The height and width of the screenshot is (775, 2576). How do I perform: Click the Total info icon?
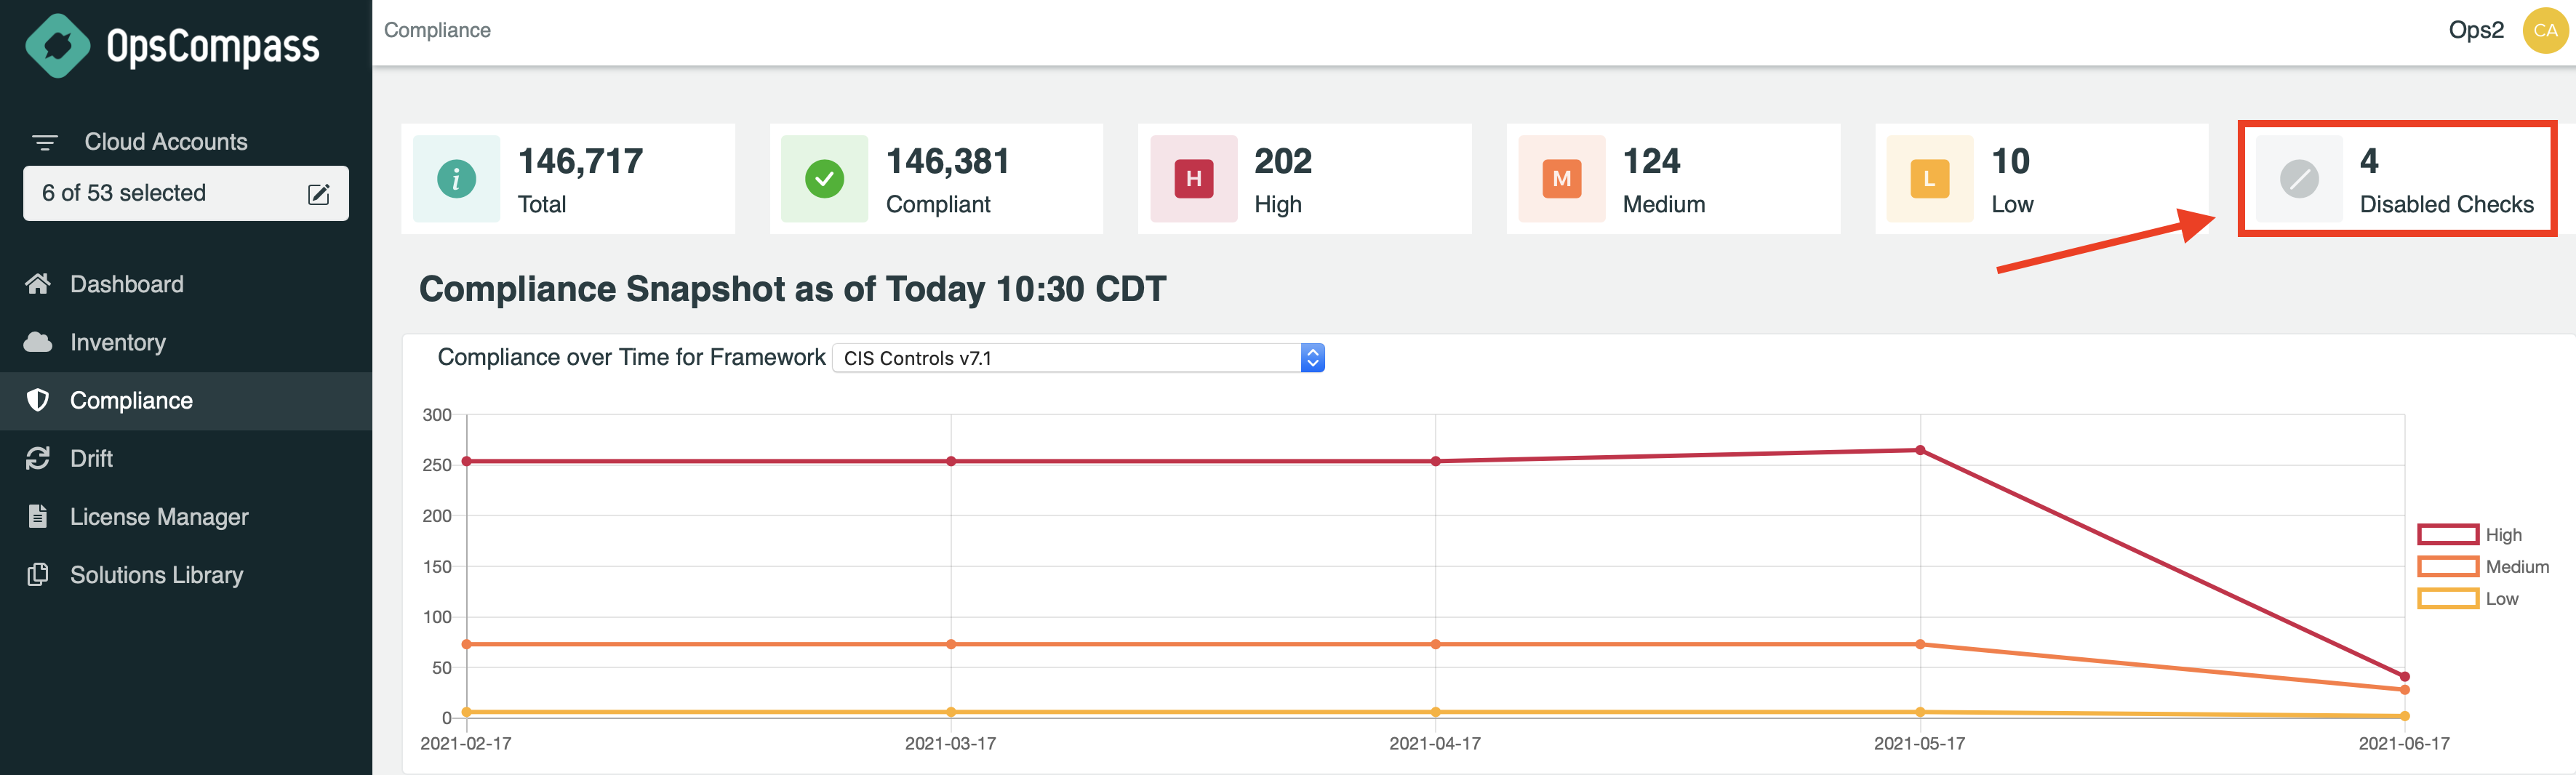456,179
